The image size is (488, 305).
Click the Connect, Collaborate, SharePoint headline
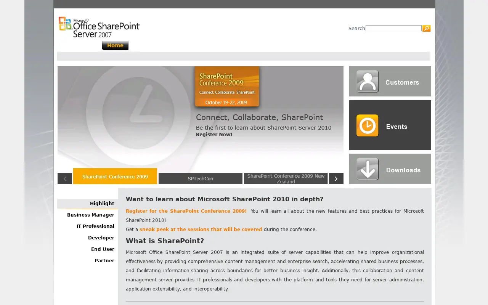coord(259,117)
